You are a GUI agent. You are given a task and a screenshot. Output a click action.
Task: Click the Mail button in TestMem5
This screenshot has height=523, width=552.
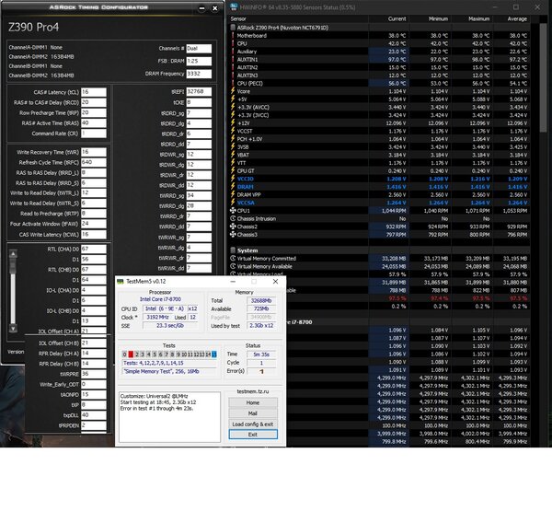[253, 413]
